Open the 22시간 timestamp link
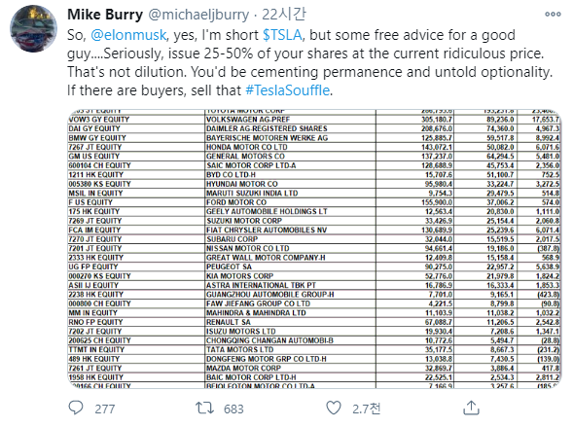 point(283,15)
